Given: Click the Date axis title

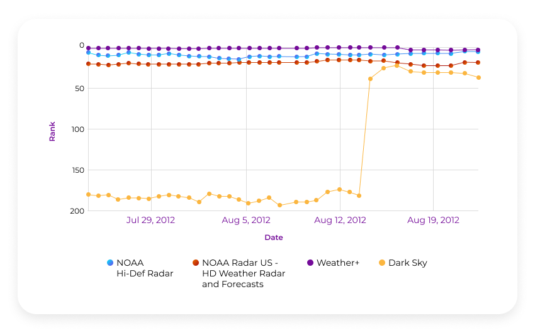Looking at the screenshot, I should (x=274, y=237).
